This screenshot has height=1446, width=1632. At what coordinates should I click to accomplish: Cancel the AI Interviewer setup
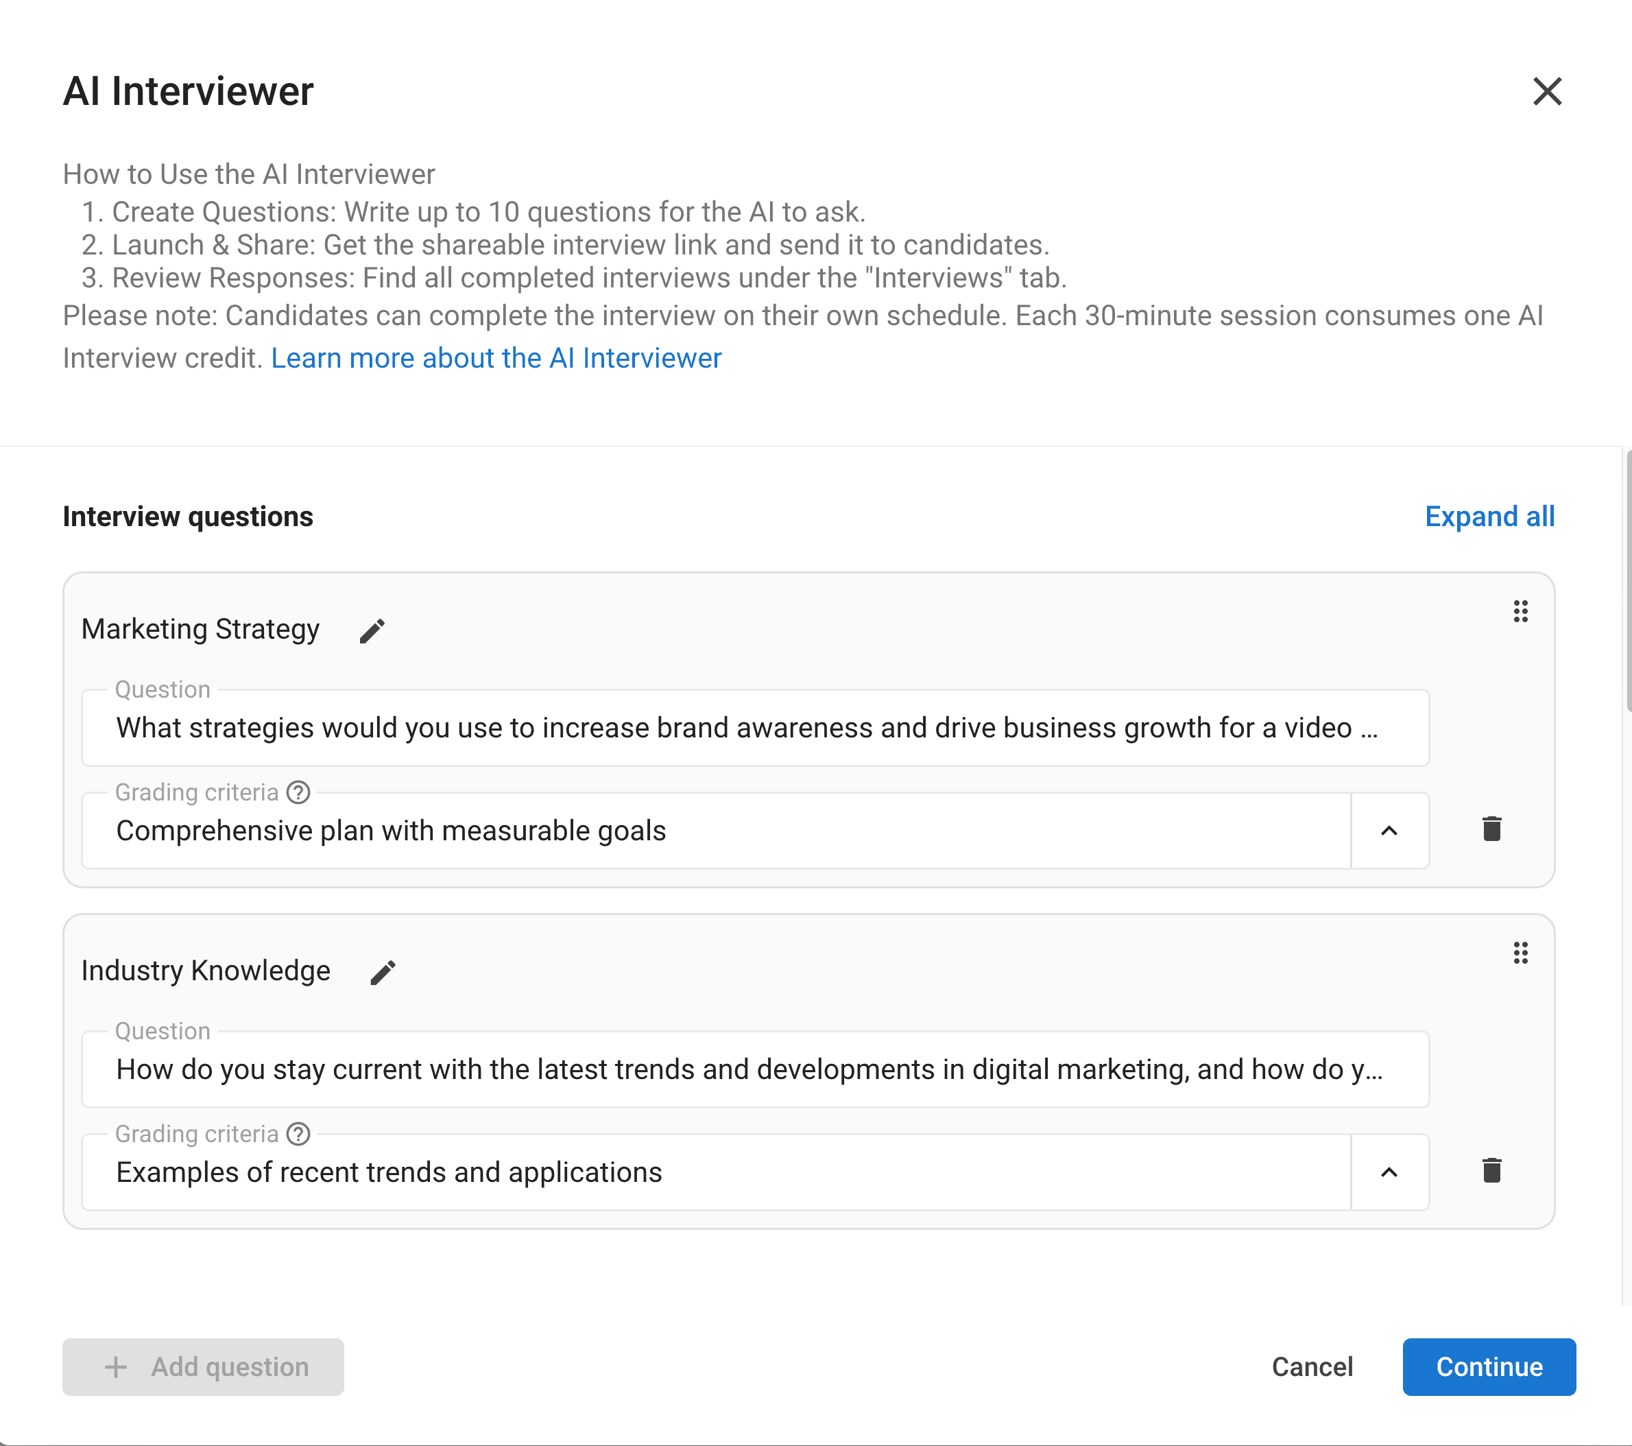pos(1312,1366)
